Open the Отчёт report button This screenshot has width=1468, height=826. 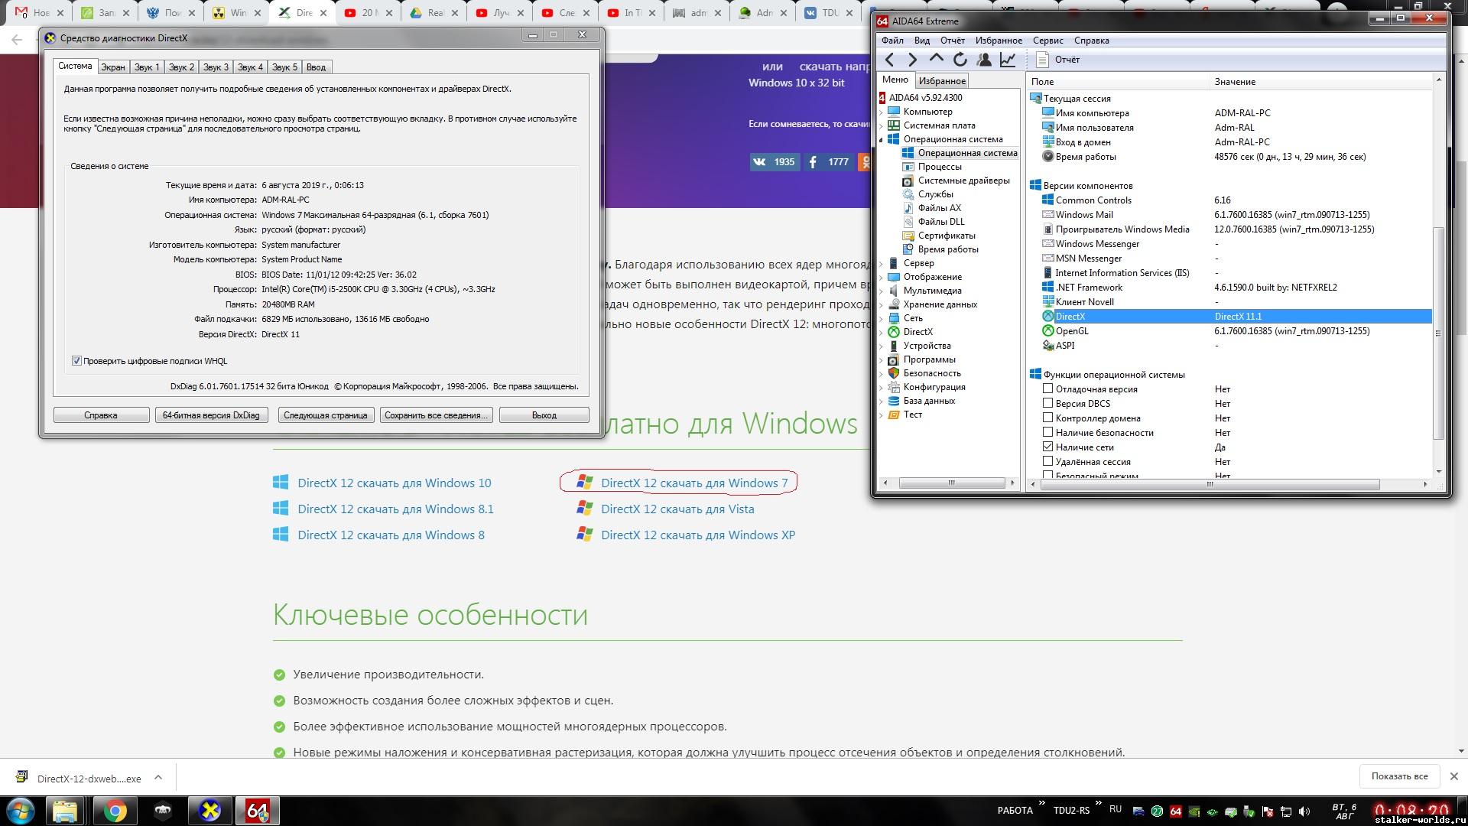1058,60
